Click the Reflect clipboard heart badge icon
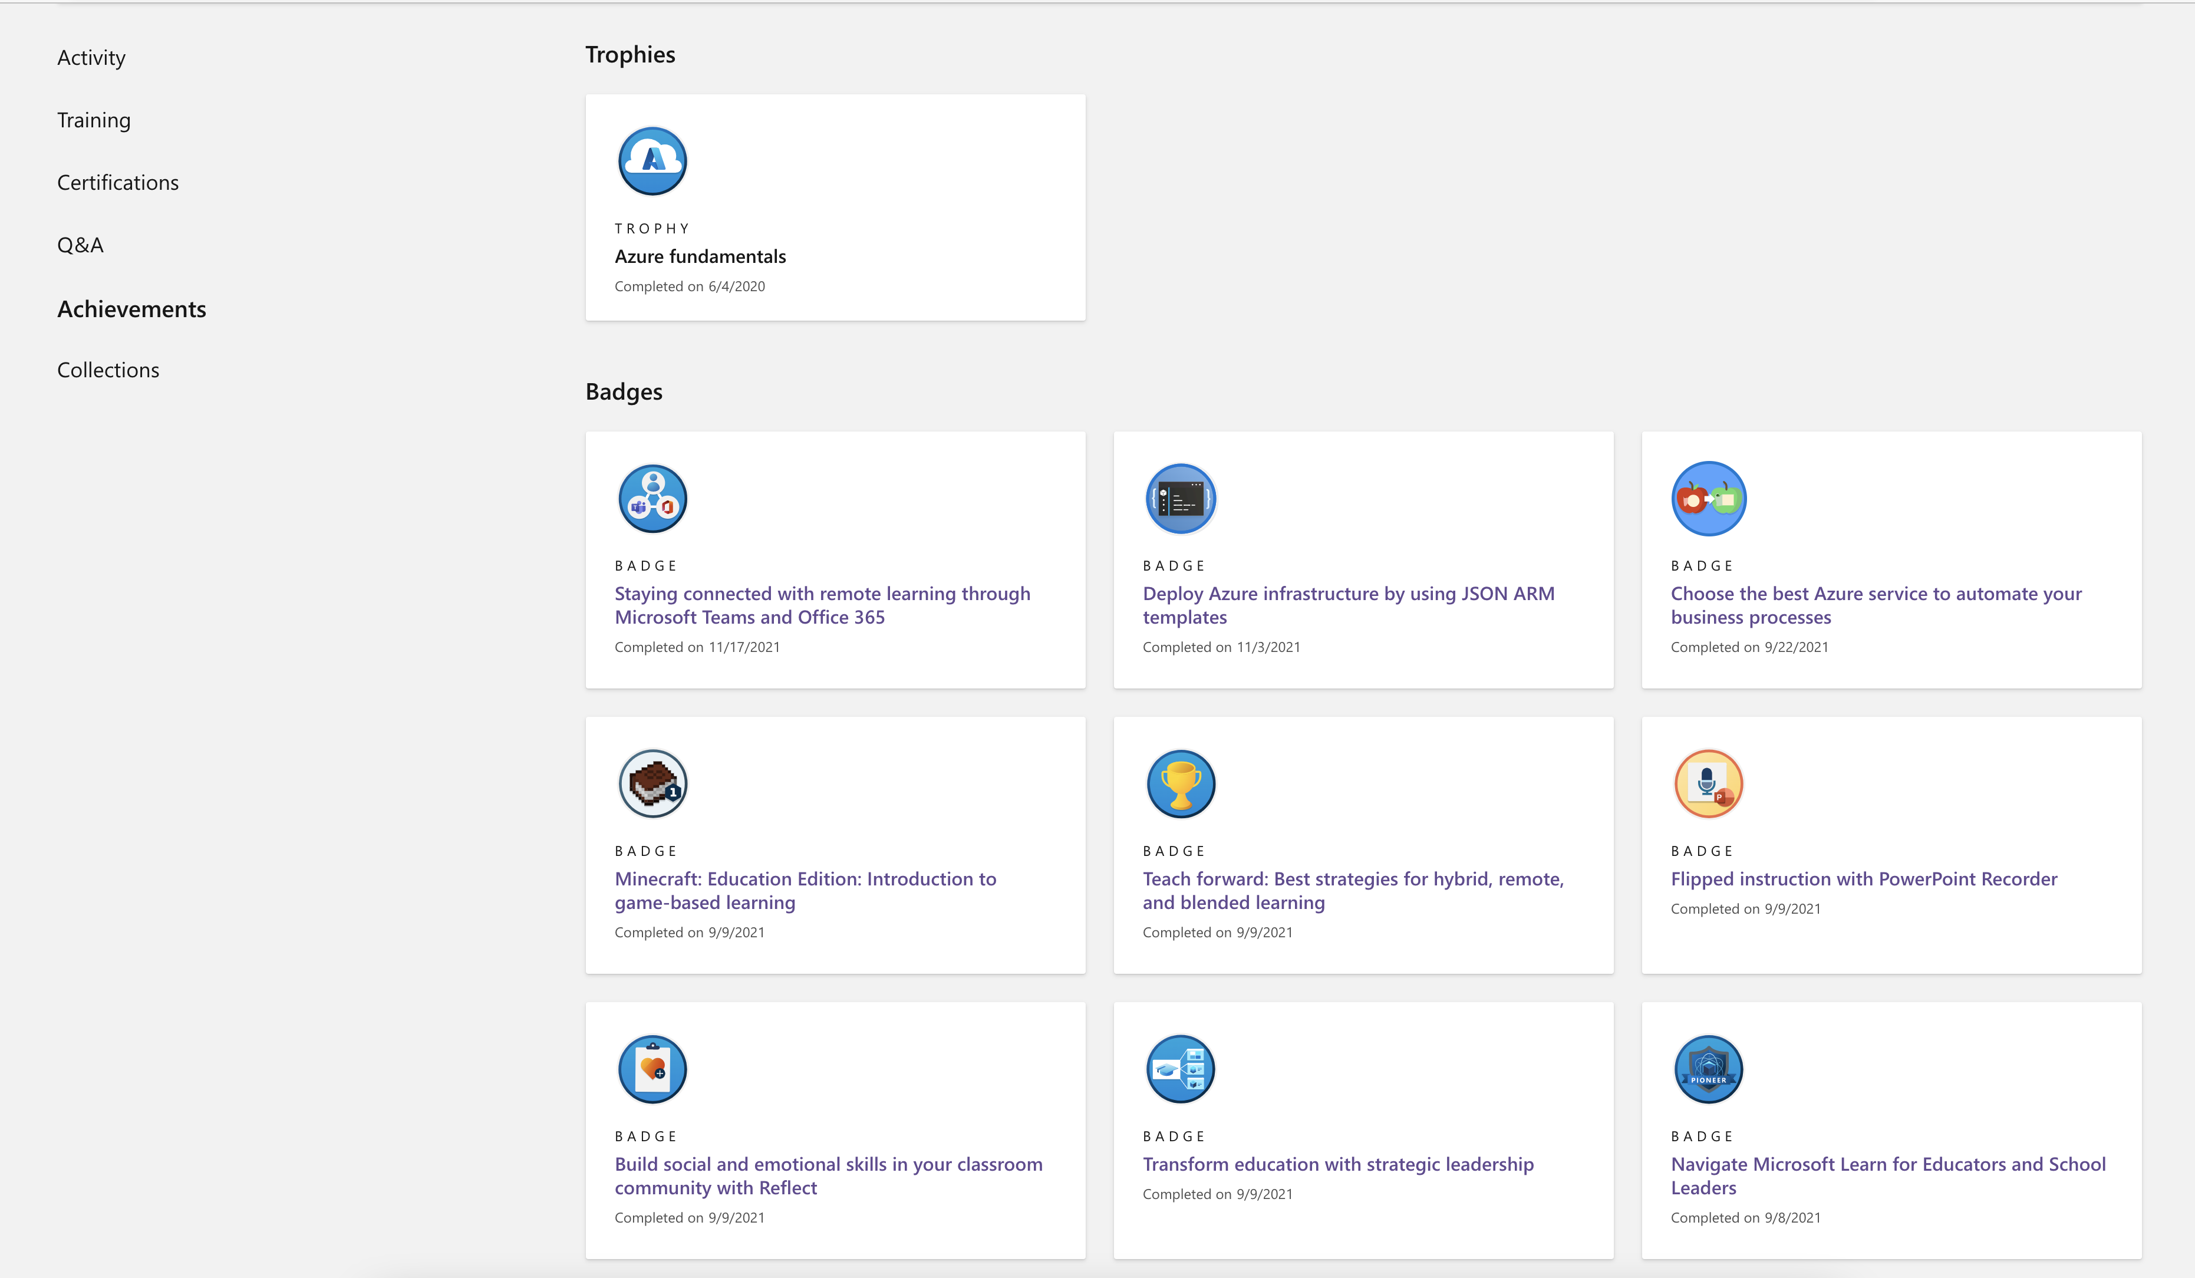Screen dimensions: 2195x1278 click(x=652, y=1069)
